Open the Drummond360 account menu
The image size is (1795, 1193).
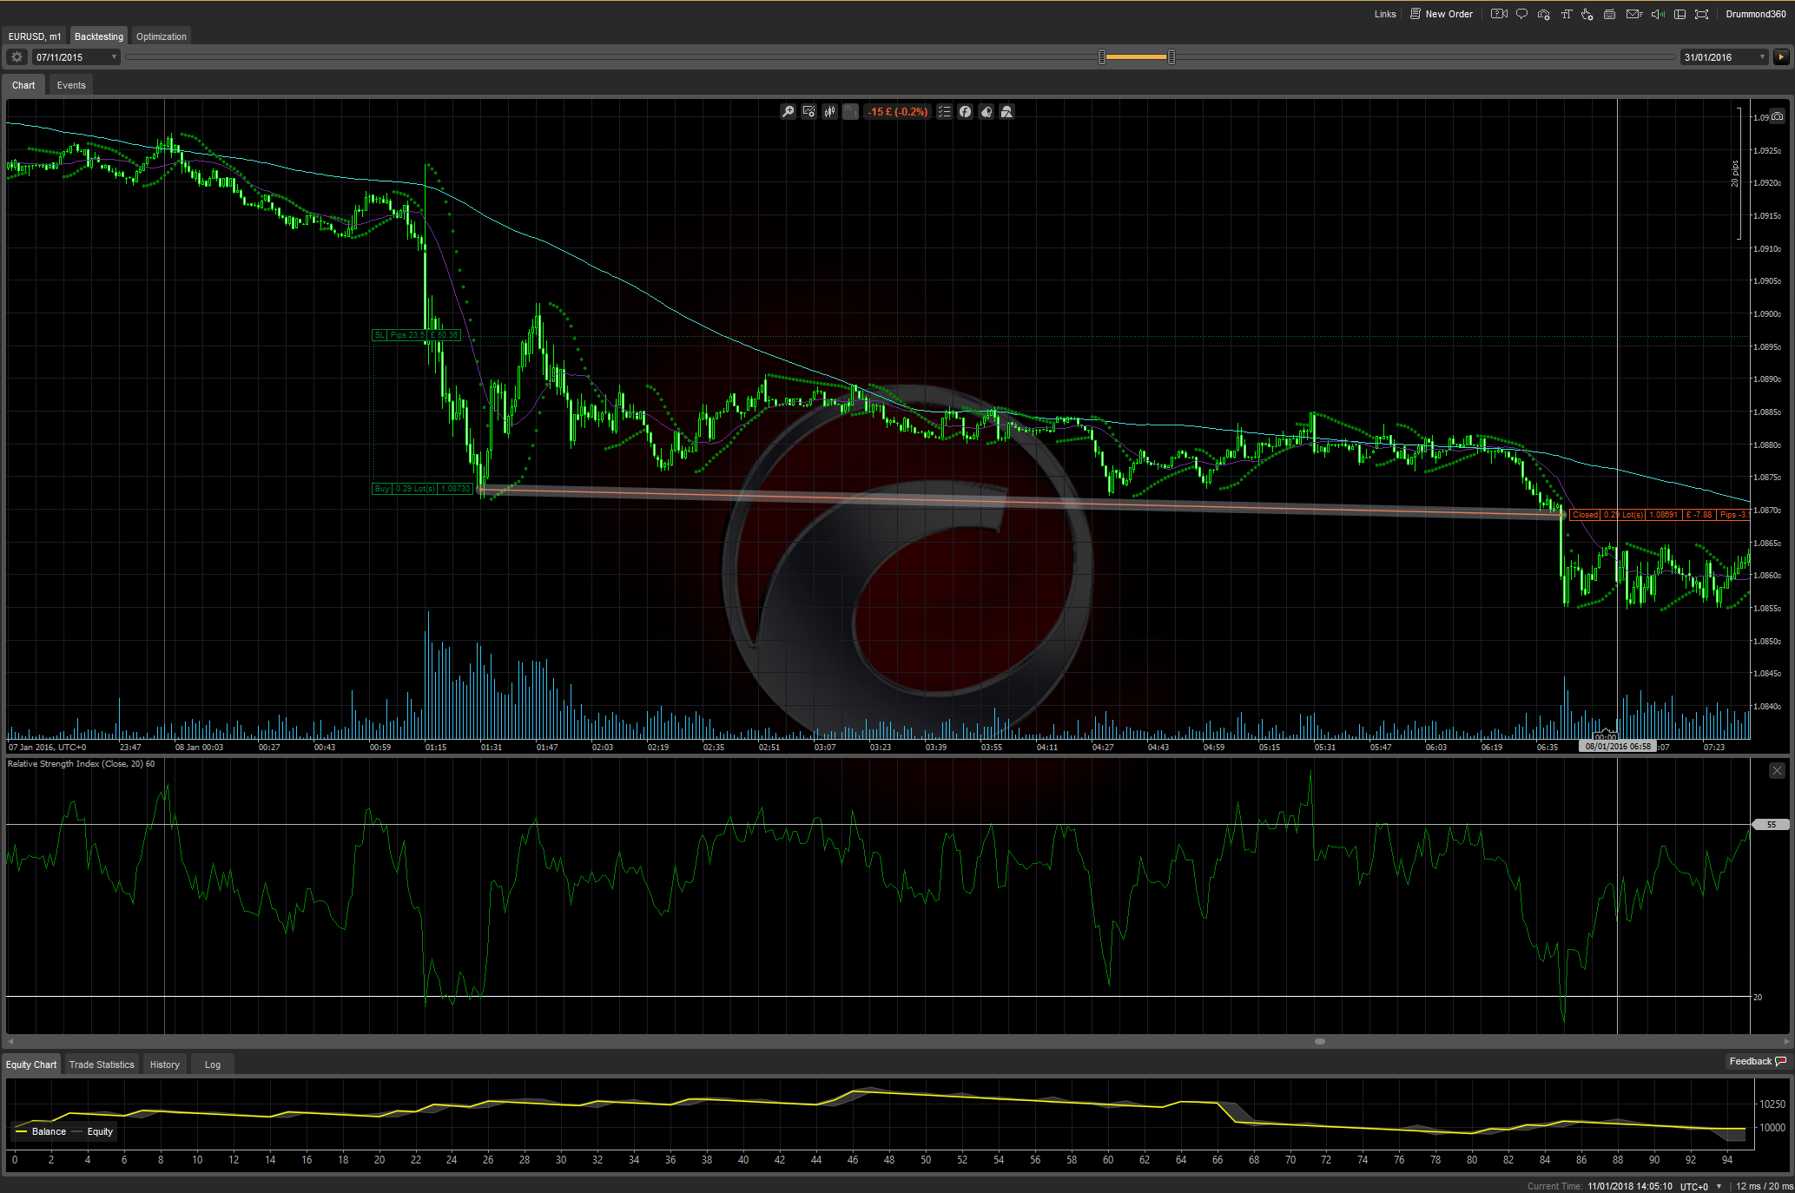1756,14
